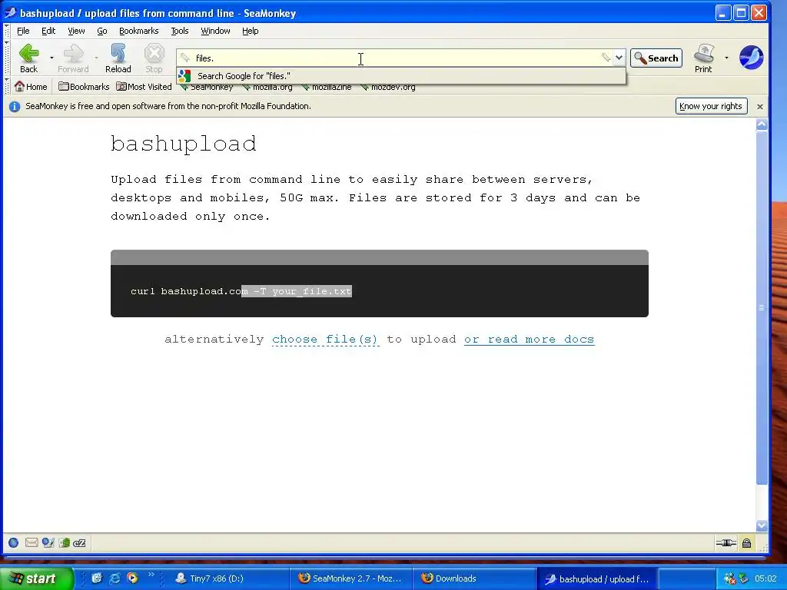The image size is (787, 590).
Task: Click the first Quick Launch icon after the Start button
Action: point(97,578)
